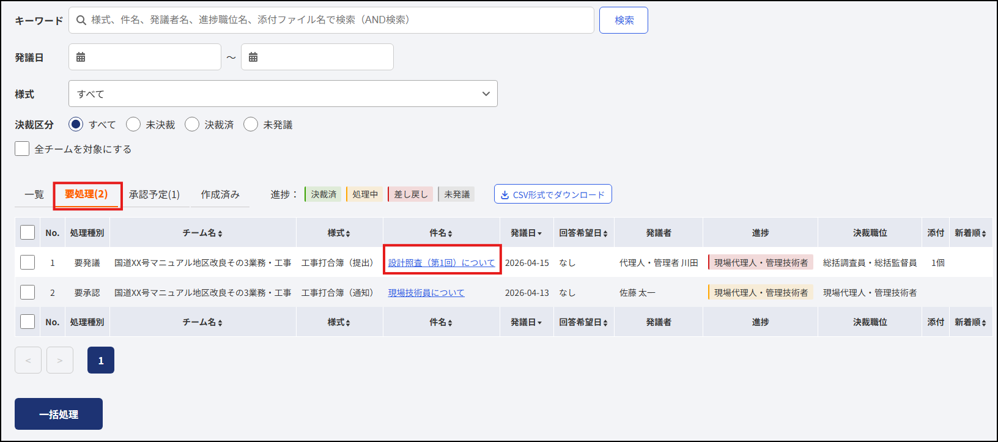
Task: Select the 決裁済 radio button
Action: 192,124
